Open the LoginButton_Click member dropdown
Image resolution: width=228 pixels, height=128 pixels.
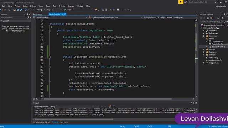click(x=170, y=17)
